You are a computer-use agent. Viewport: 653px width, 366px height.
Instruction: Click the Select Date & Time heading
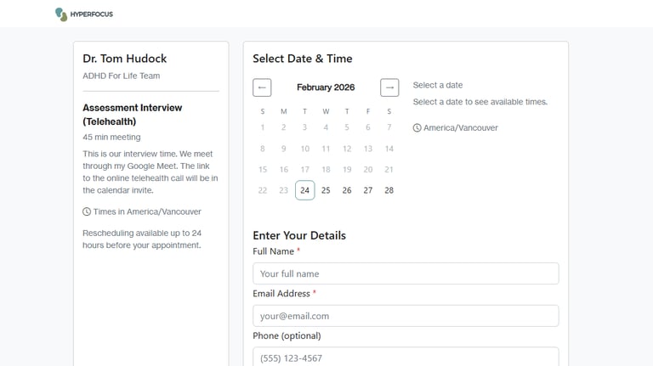[x=303, y=59]
